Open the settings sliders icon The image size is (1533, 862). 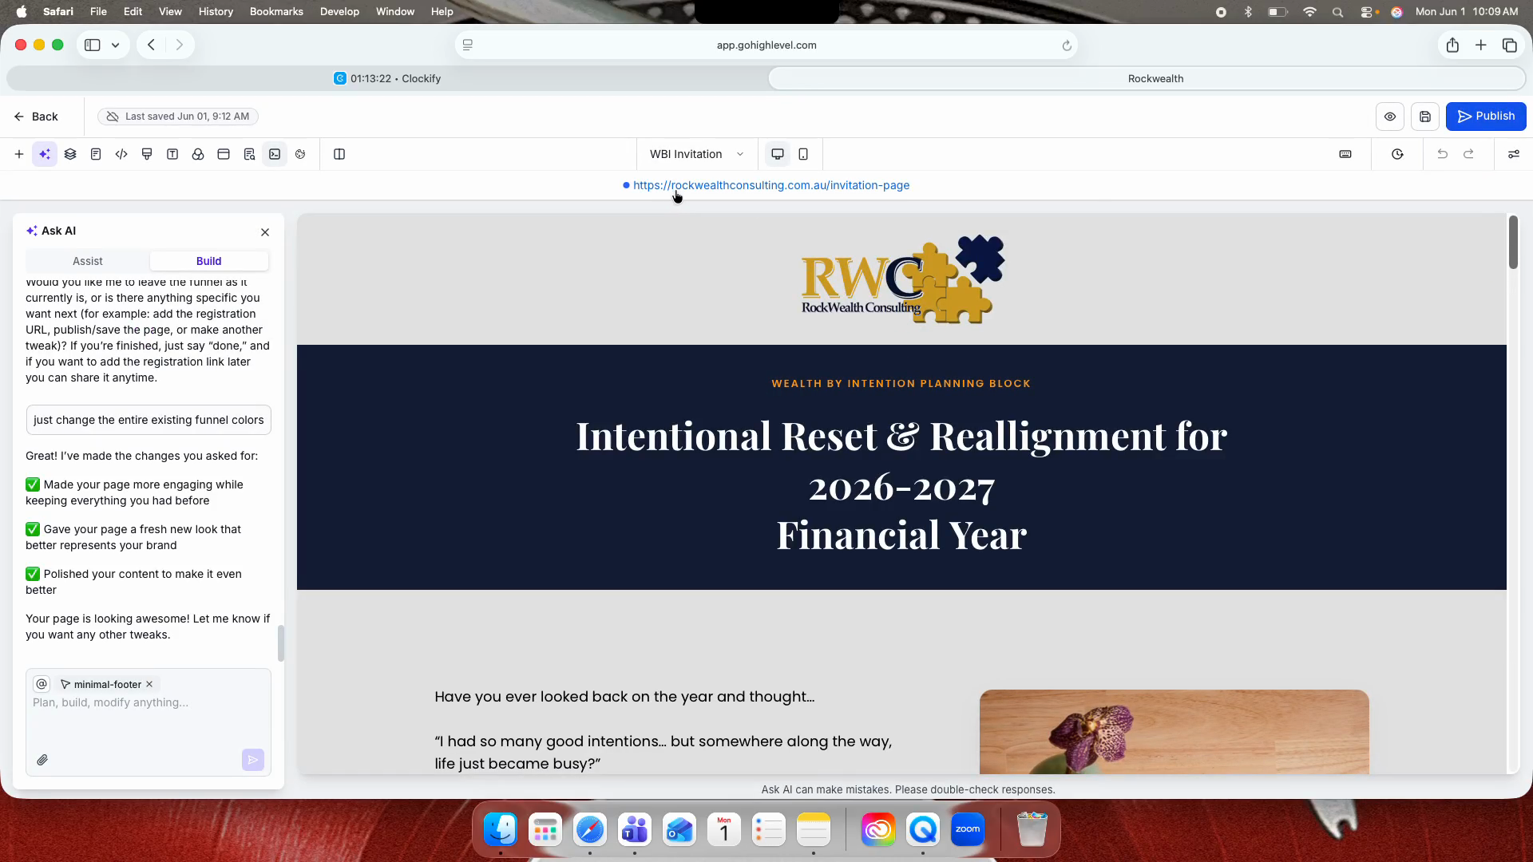pyautogui.click(x=1514, y=154)
